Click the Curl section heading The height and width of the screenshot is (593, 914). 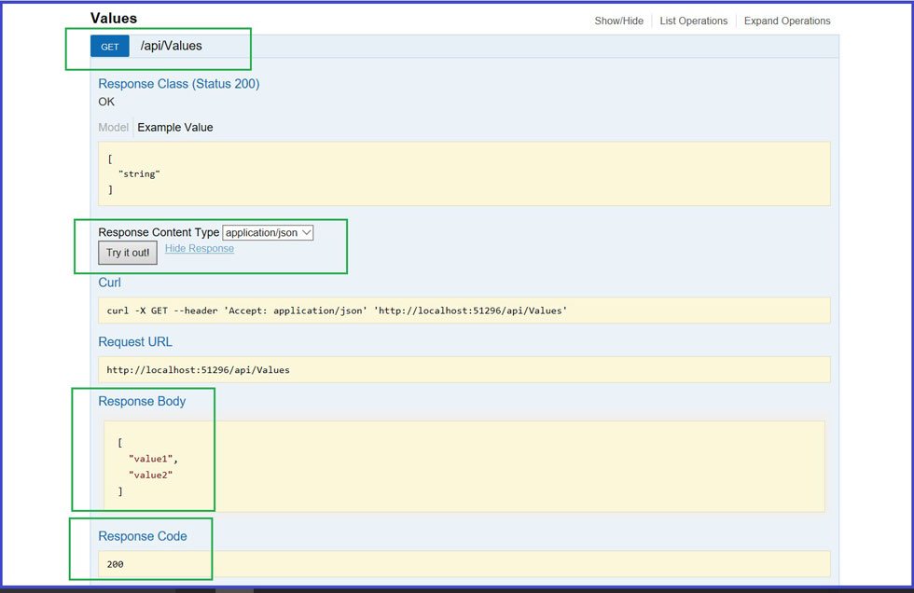109,283
